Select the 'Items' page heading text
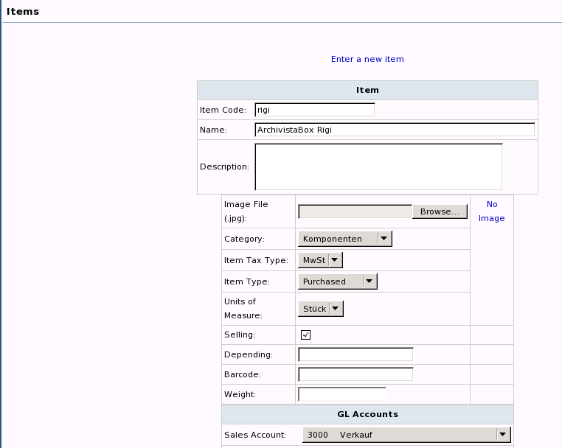Screen dimensions: 562x448 pyautogui.click(x=23, y=12)
